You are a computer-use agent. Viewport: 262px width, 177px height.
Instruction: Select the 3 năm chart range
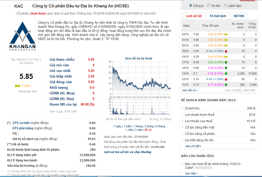coord(139,130)
